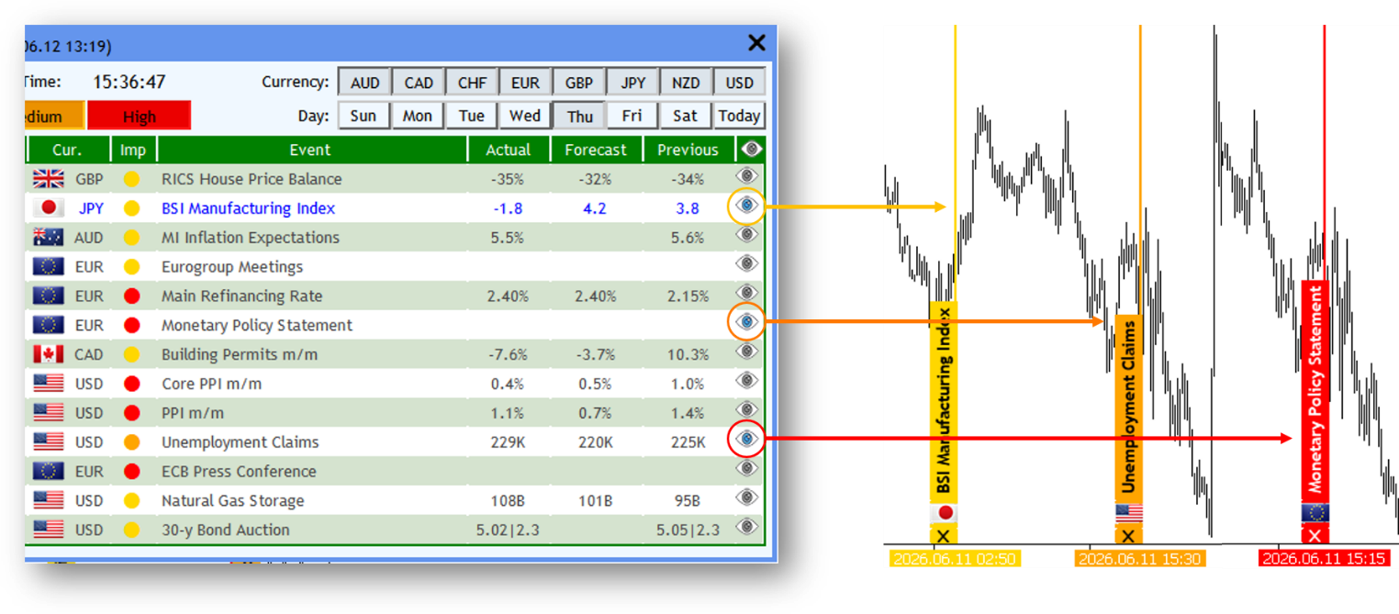Close the news calendar panel
The height and width of the screenshot is (614, 1399).
[x=756, y=42]
